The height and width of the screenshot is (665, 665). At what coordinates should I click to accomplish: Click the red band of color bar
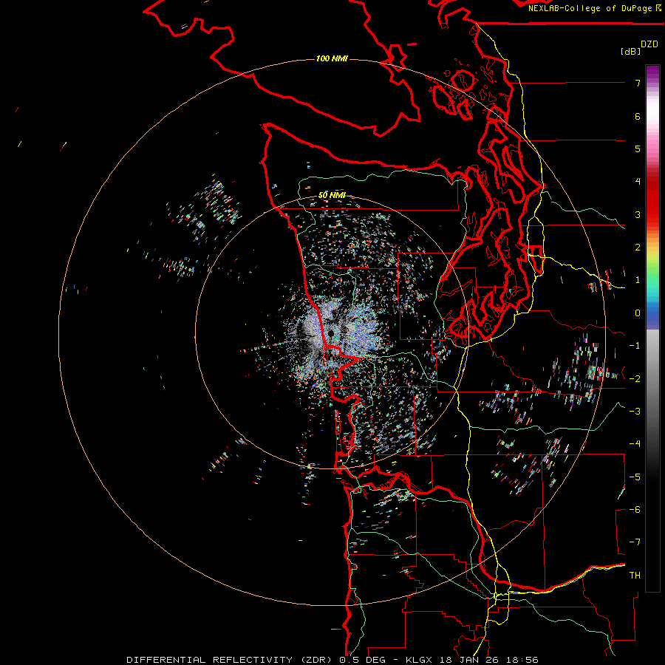pos(652,199)
